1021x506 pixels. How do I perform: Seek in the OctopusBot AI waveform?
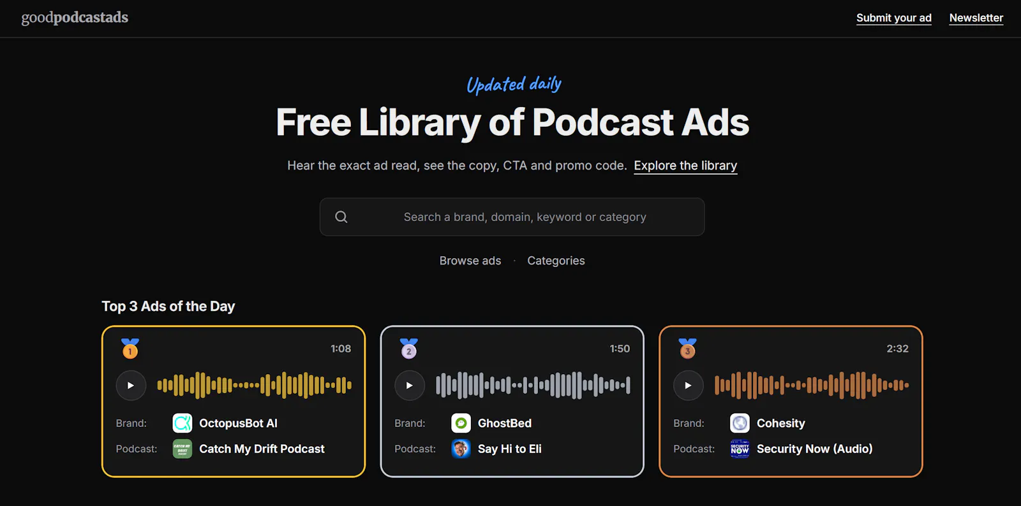[254, 385]
